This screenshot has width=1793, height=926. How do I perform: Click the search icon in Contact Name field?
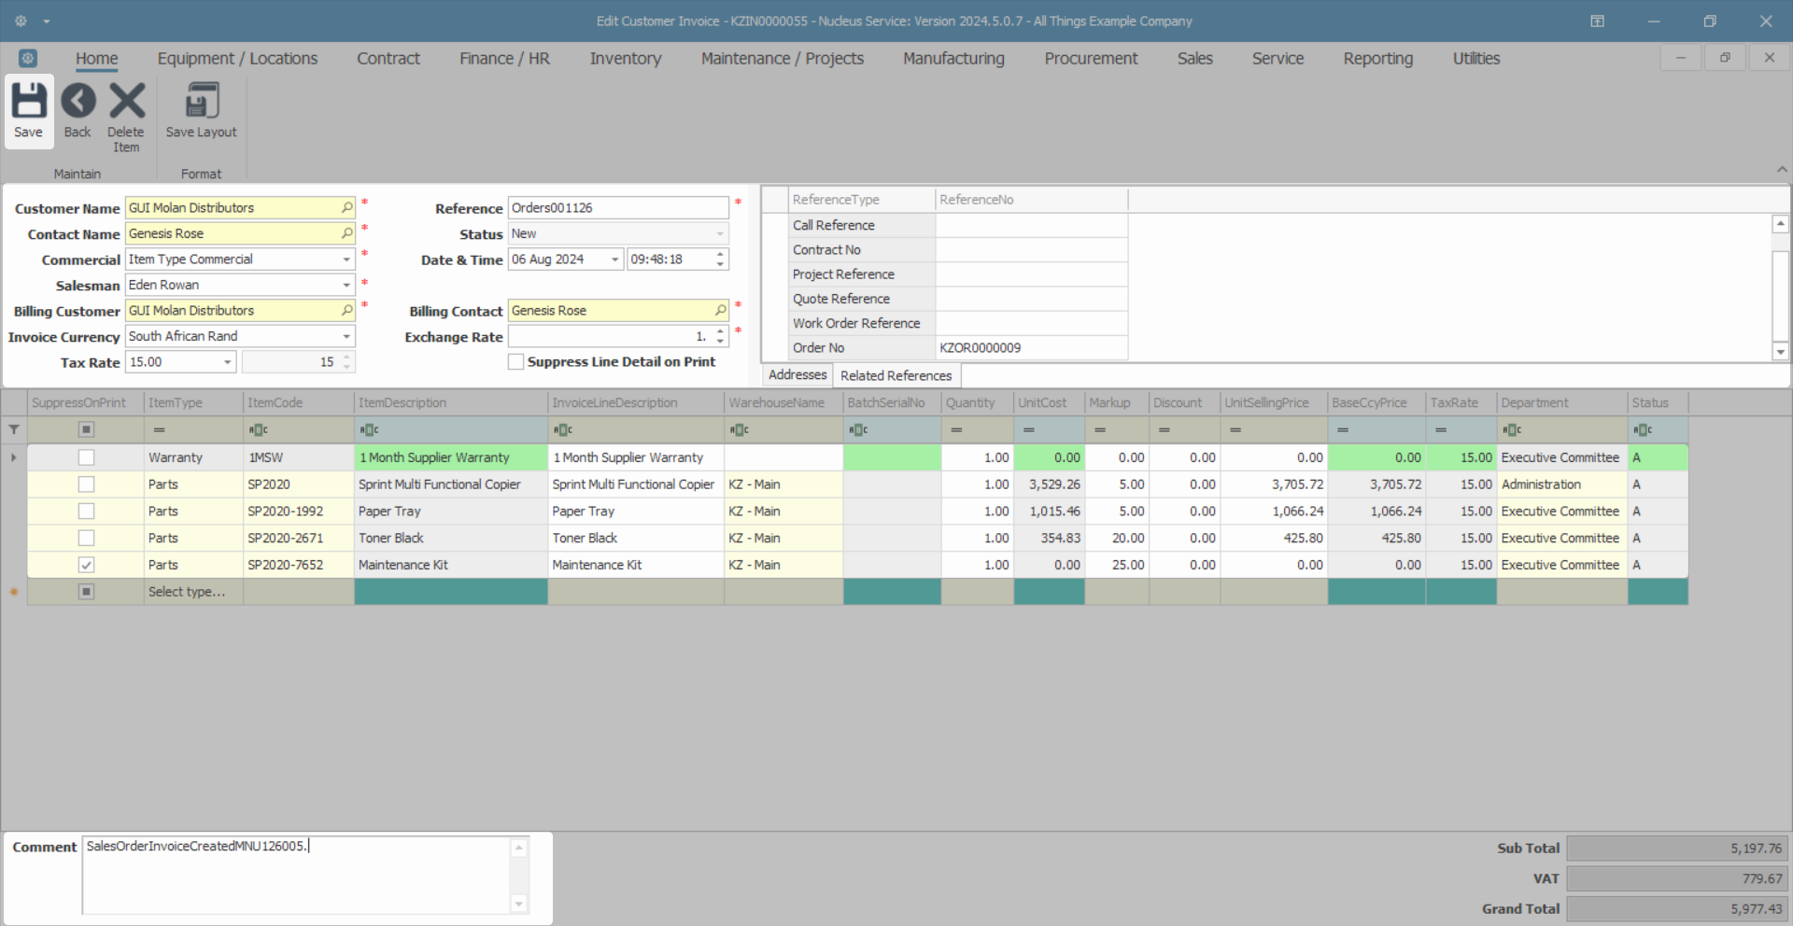coord(346,233)
